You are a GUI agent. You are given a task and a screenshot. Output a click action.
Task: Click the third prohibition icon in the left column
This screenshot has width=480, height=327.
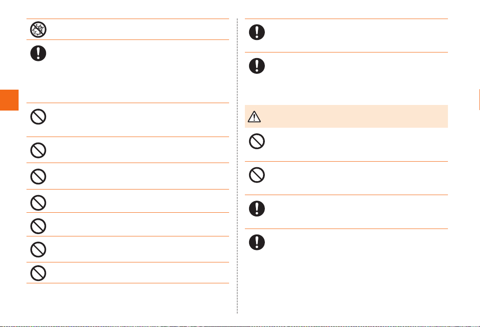38,177
